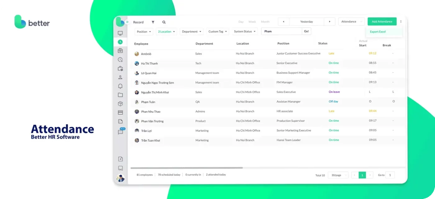Image resolution: width=435 pixels, height=199 pixels.
Task: Open the System Status dropdown
Action: 245,32
